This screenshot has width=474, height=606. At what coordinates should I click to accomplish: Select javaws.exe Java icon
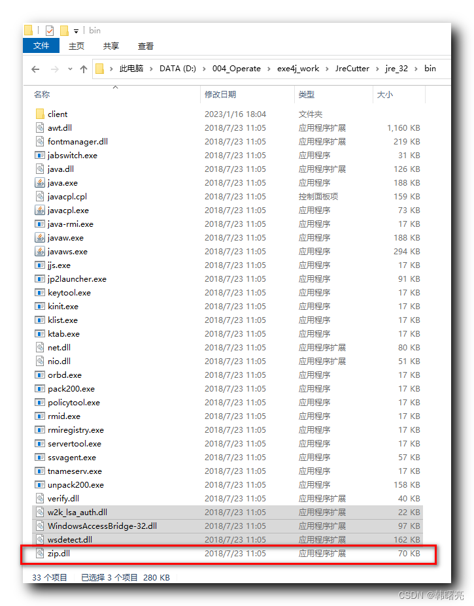pos(40,251)
